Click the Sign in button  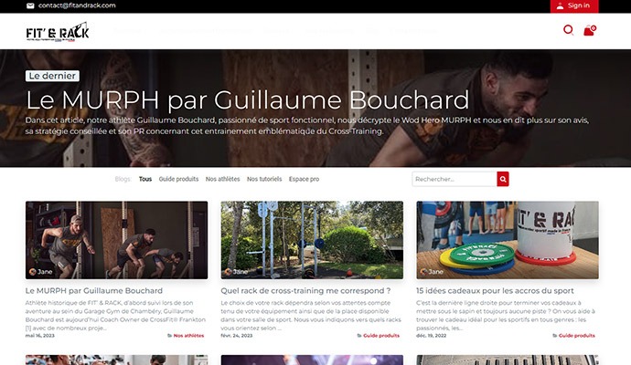coord(574,6)
